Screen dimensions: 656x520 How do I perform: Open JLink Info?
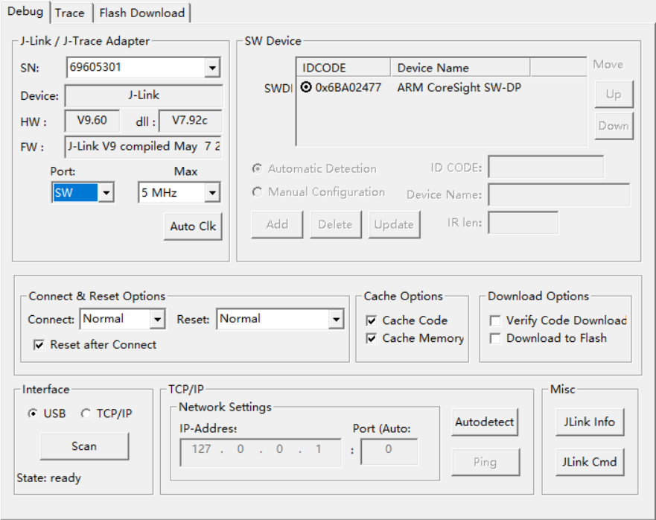point(589,422)
